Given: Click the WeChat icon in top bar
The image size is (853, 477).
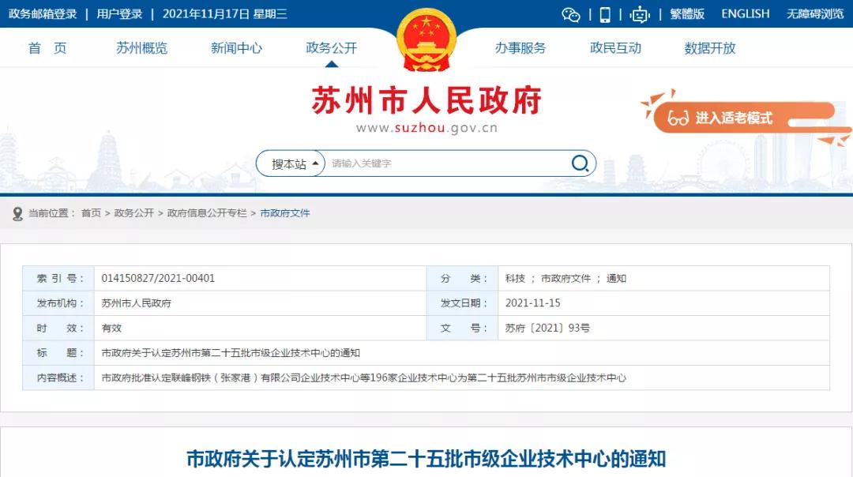Looking at the screenshot, I should (570, 14).
